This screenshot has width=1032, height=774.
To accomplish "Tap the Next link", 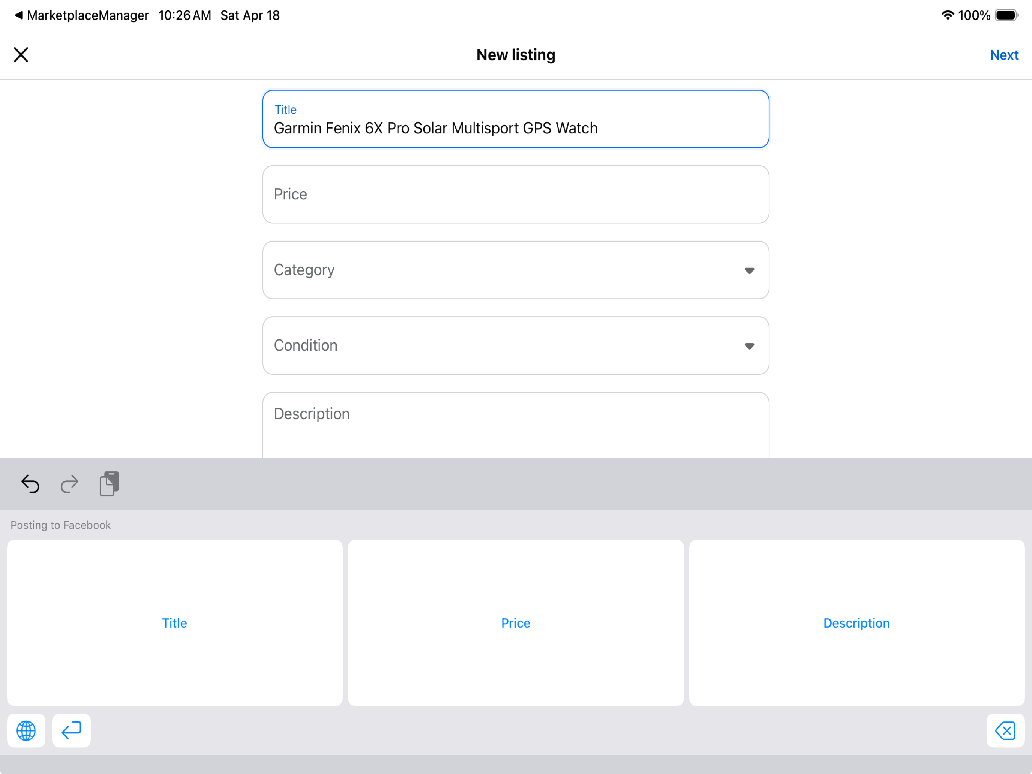I will point(1004,55).
